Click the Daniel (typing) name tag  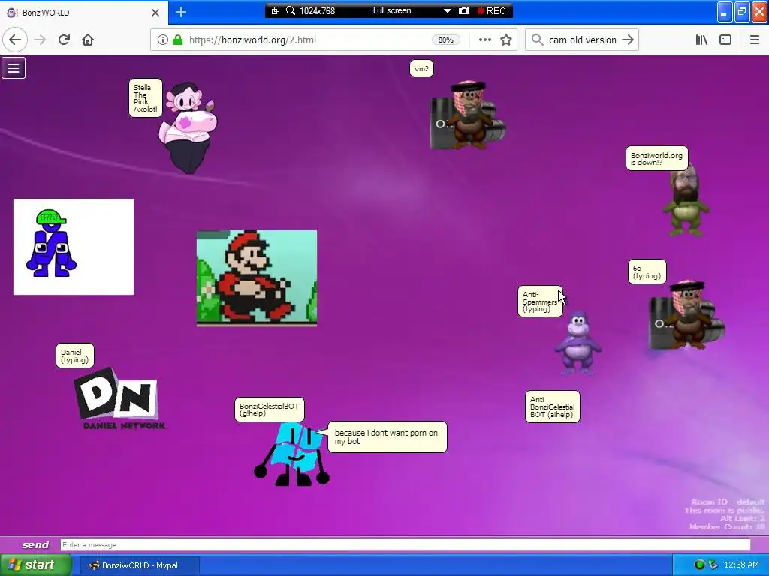pyautogui.click(x=74, y=355)
